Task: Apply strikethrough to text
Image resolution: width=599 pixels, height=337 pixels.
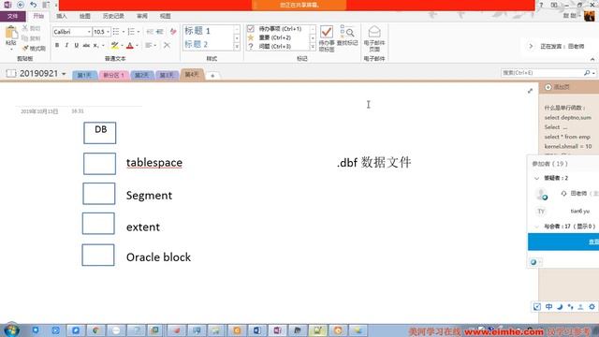Action: [86, 45]
